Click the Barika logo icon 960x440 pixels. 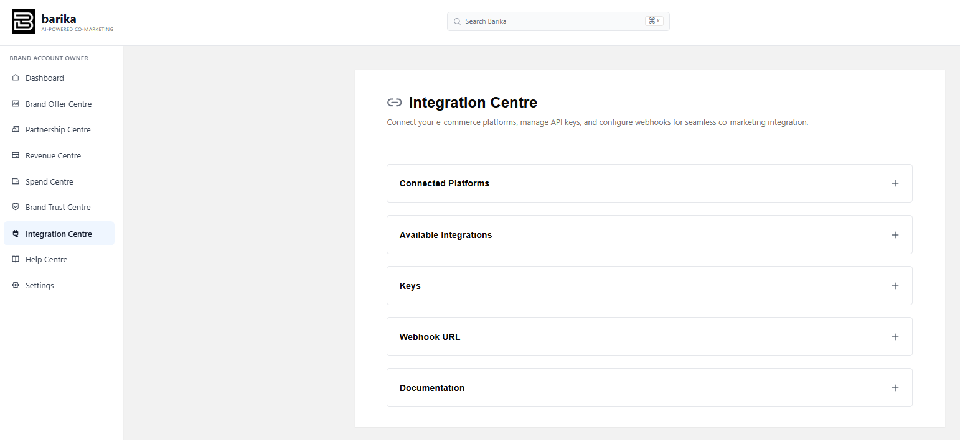pyautogui.click(x=24, y=21)
